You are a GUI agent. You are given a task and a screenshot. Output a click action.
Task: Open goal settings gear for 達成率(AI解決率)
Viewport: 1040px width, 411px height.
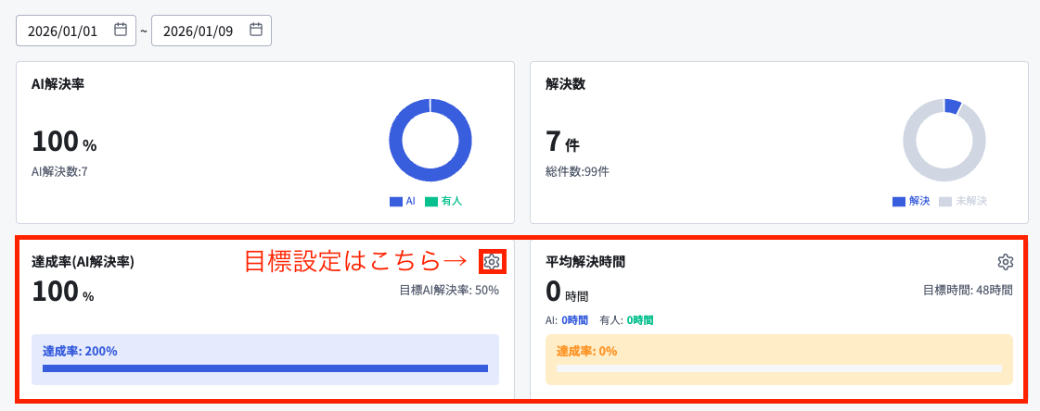point(491,261)
